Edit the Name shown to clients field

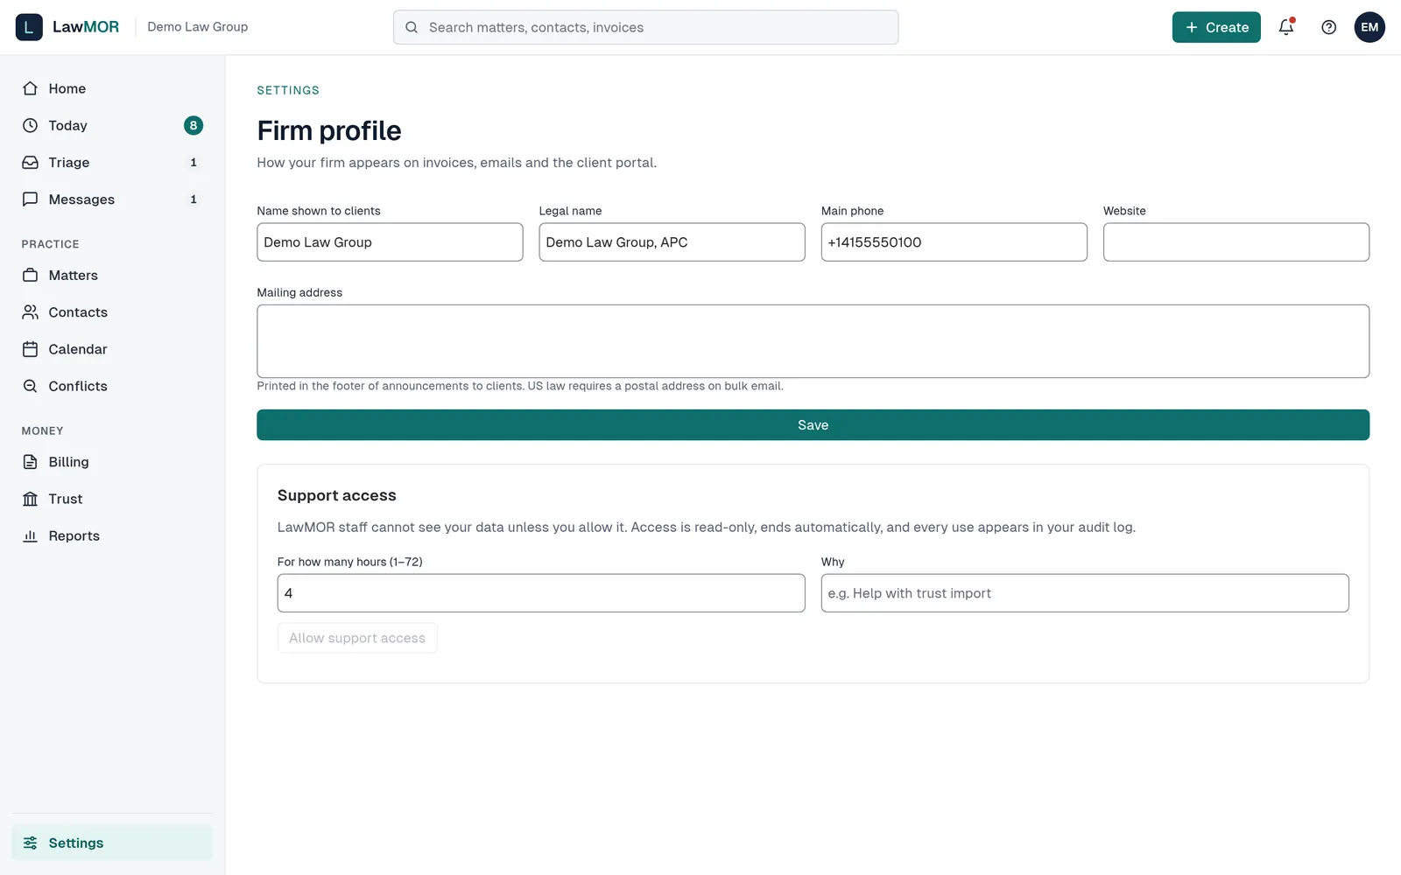390,242
